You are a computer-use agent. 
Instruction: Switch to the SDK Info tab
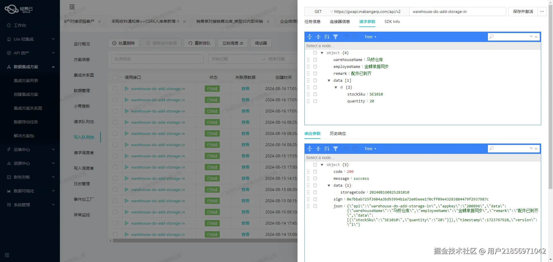[x=392, y=22]
